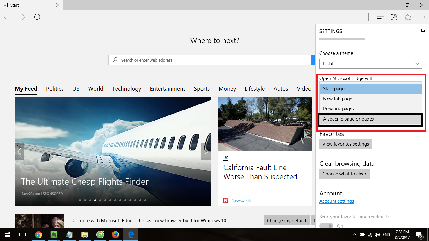
Task: Refresh the page with the reload icon
Action: (37, 17)
